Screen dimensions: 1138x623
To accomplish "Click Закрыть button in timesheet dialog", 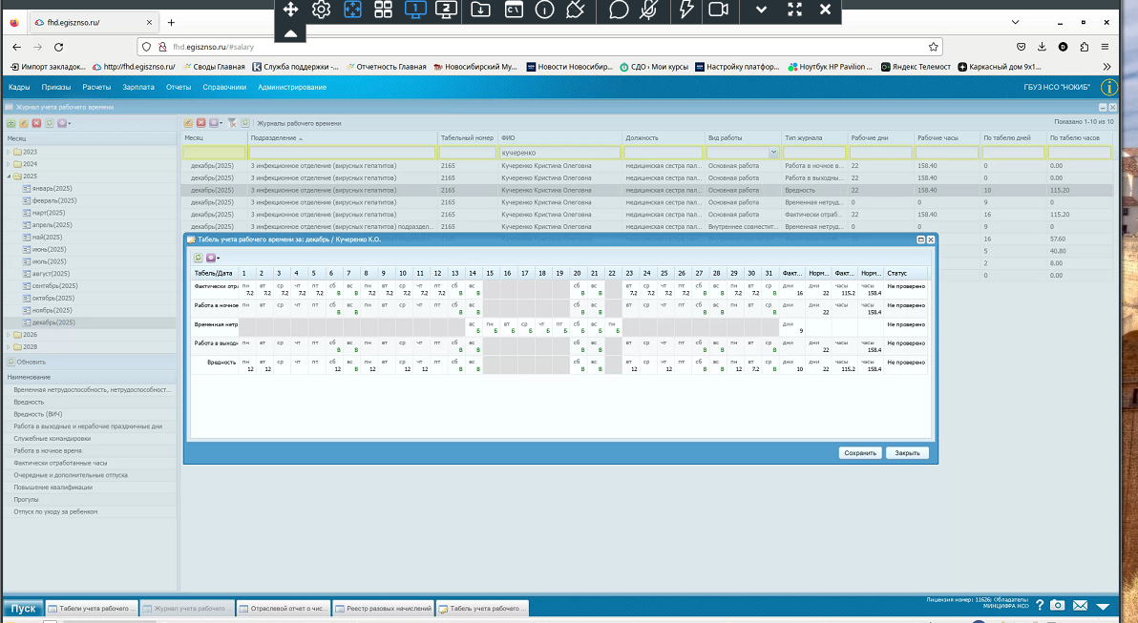I will click(x=907, y=452).
